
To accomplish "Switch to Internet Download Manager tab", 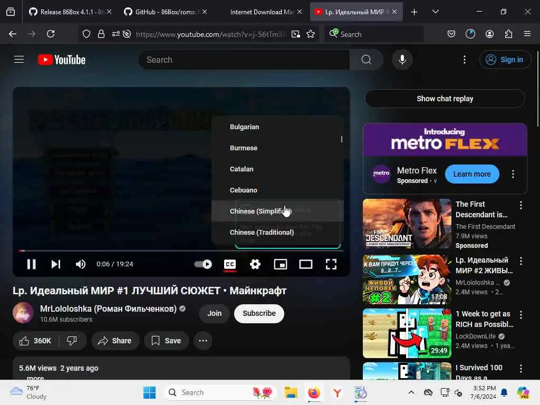I will click(261, 12).
